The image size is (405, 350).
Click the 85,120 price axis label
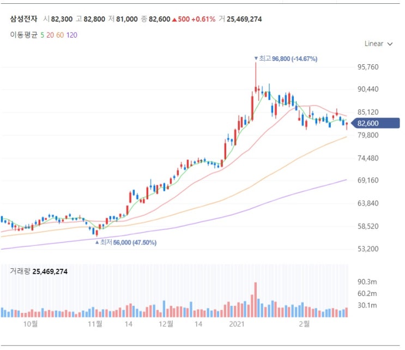(x=368, y=112)
